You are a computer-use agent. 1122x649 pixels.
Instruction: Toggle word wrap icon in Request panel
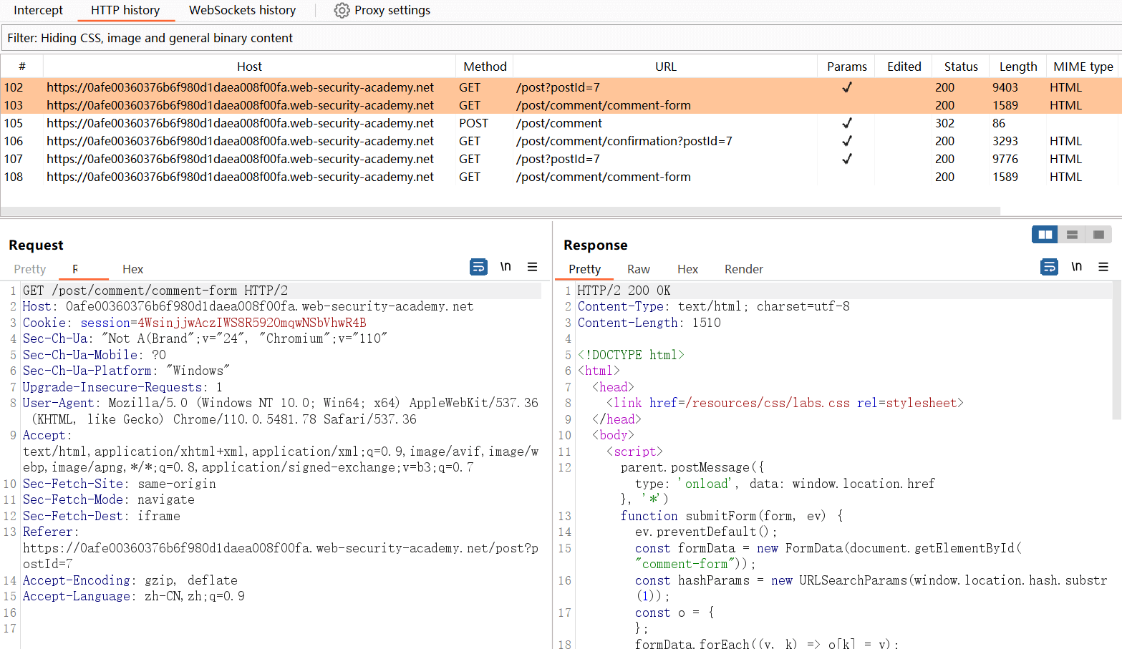coord(478,267)
